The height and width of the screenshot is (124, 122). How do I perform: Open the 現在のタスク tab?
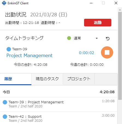pyautogui.click(x=47, y=79)
